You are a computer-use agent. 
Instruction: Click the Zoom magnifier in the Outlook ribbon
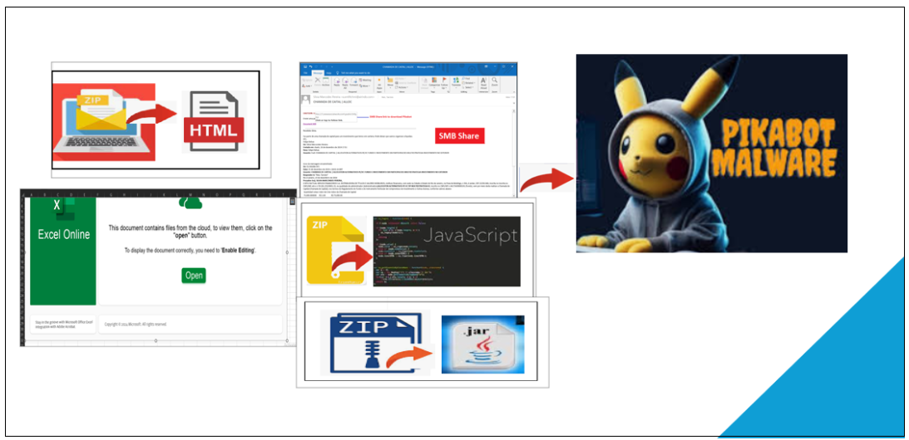click(x=494, y=83)
